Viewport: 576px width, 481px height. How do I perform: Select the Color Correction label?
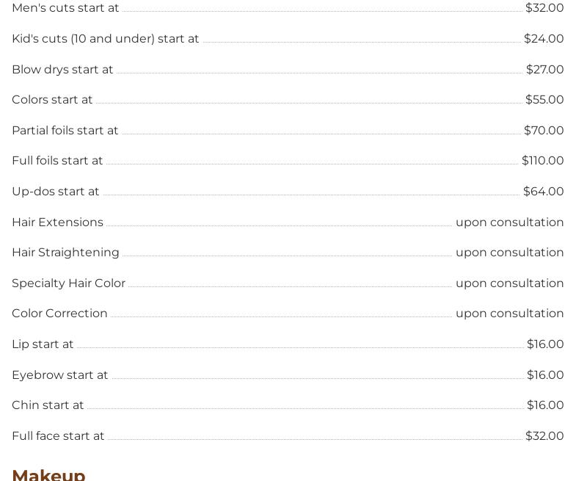pos(59,314)
